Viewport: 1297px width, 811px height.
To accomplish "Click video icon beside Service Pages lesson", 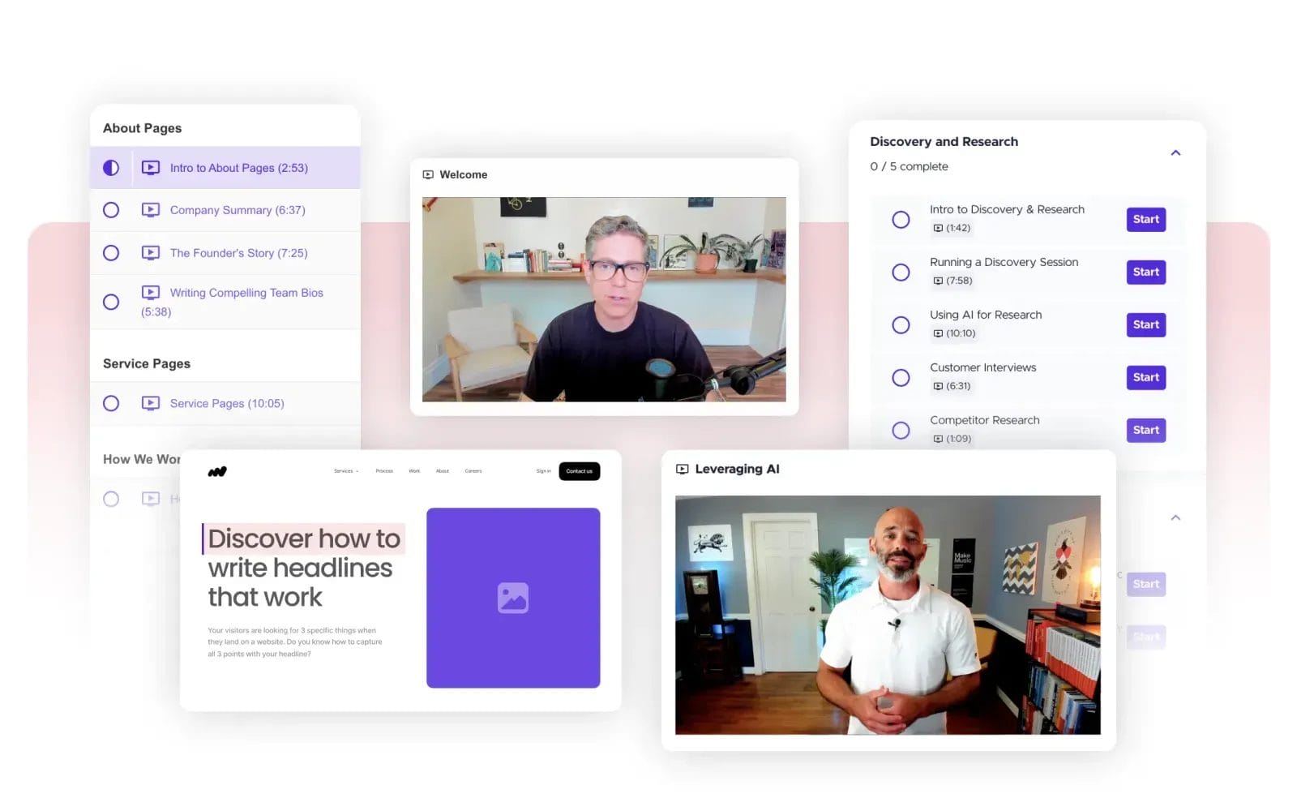I will (x=151, y=403).
